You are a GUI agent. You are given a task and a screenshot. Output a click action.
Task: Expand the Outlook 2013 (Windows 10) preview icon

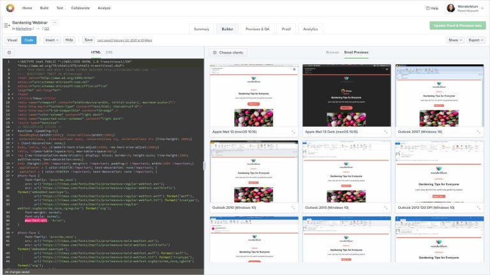386,208
